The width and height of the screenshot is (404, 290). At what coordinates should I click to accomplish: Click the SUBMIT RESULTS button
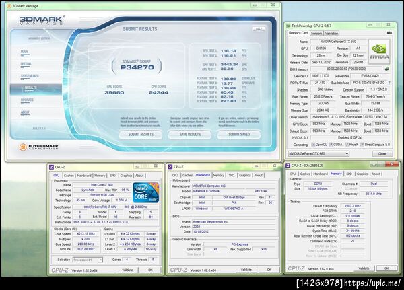click(141, 135)
